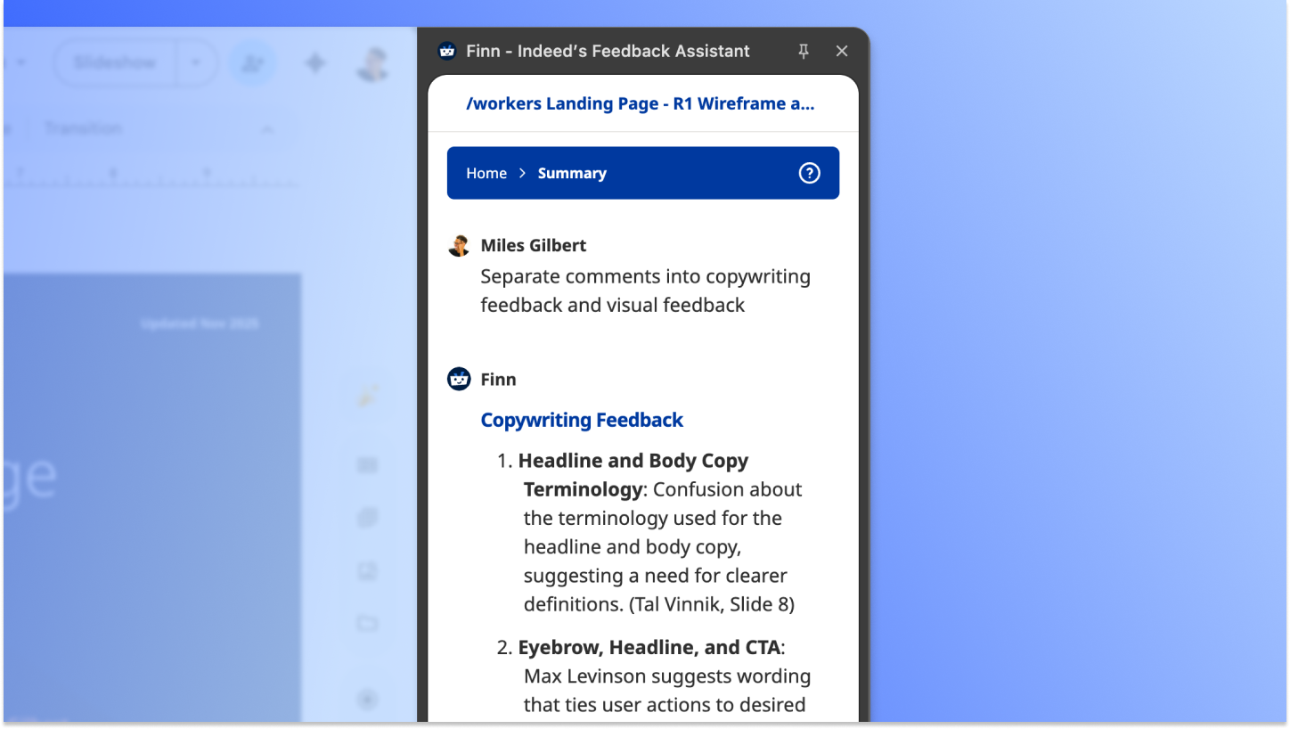This screenshot has width=1290, height=729.
Task: Click the breadcrumb chevron separator after Home
Action: (523, 173)
